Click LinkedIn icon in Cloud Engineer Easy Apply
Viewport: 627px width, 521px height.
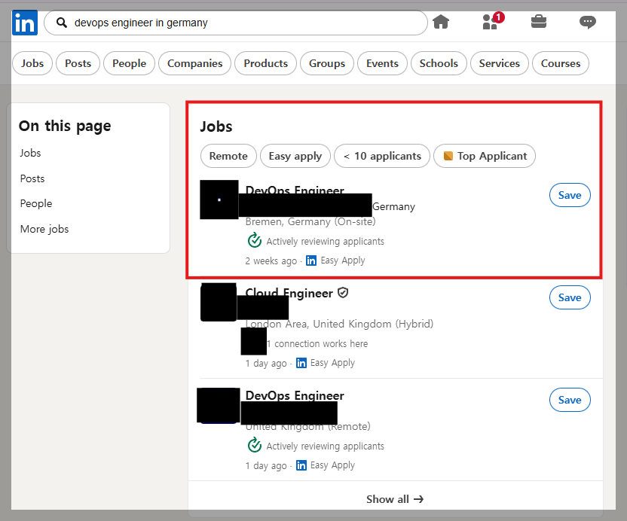pos(301,363)
